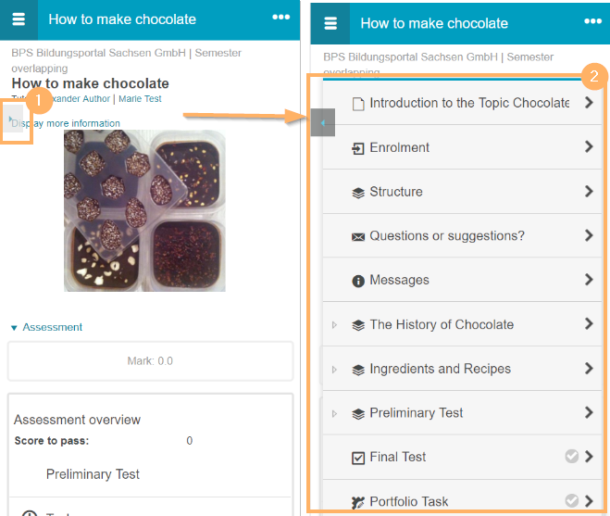Image resolution: width=610 pixels, height=516 pixels.
Task: Expand Ingredients and Recipes tree node
Action: coord(334,370)
